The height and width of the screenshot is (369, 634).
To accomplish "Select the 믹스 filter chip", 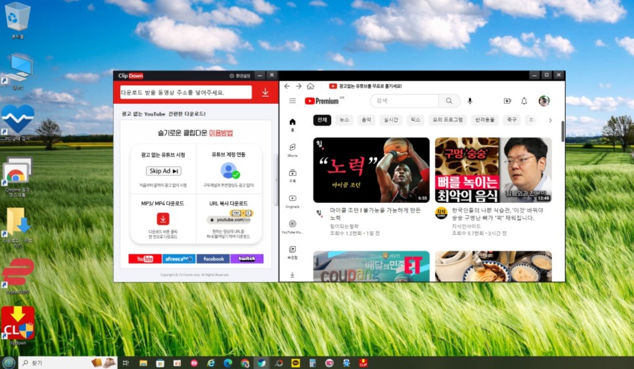I will pos(415,120).
